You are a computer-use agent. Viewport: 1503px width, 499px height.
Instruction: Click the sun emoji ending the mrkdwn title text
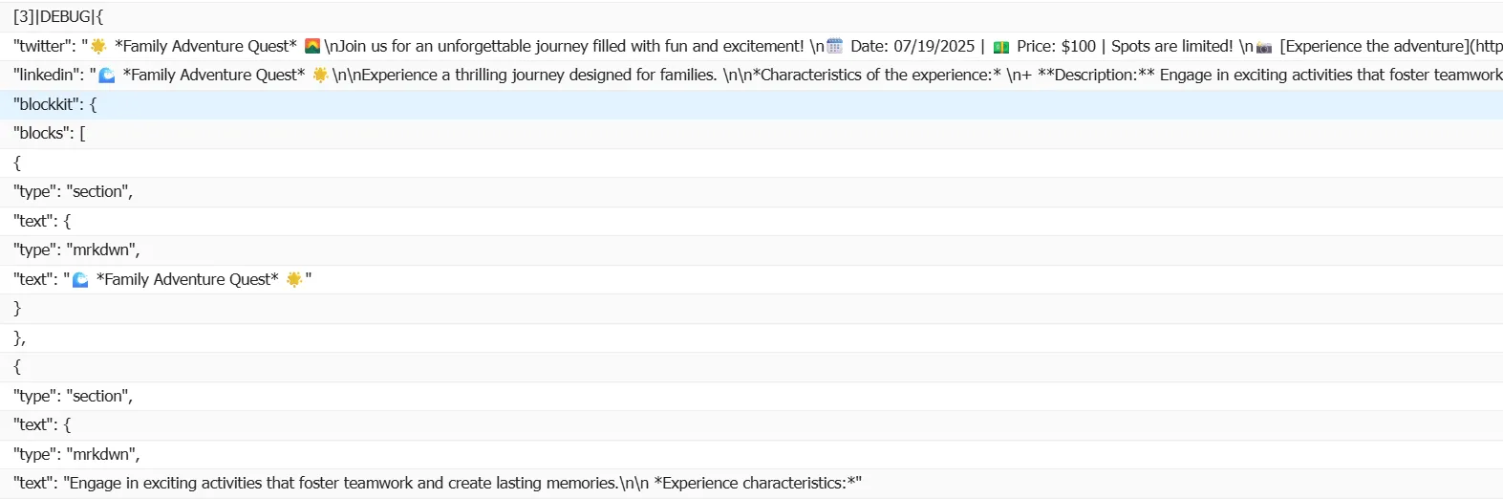(x=294, y=279)
